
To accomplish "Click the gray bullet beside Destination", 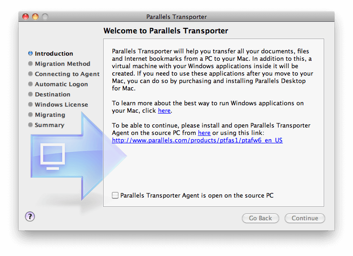I will click(30, 94).
